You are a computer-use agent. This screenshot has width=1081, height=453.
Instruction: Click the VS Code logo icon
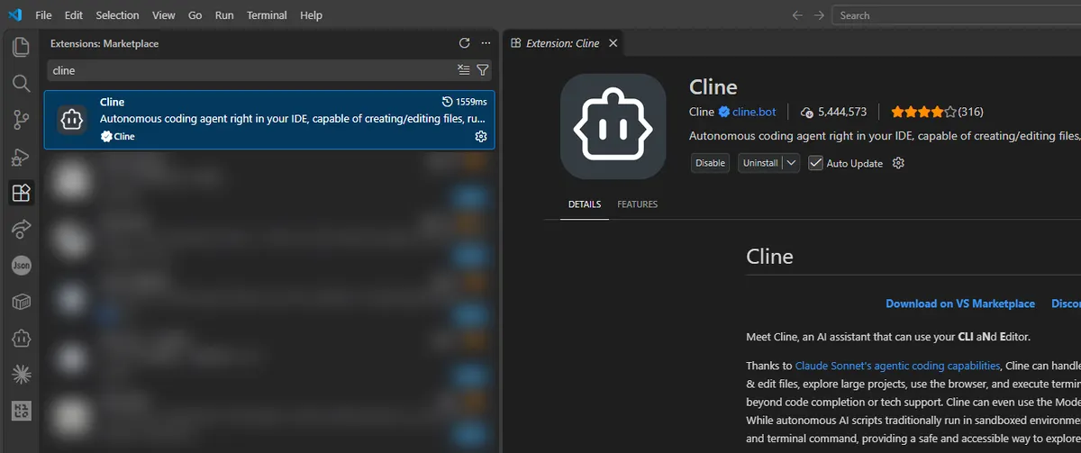coord(14,14)
